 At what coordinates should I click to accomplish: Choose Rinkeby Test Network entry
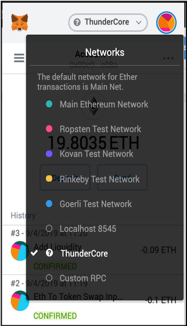(x=93, y=179)
